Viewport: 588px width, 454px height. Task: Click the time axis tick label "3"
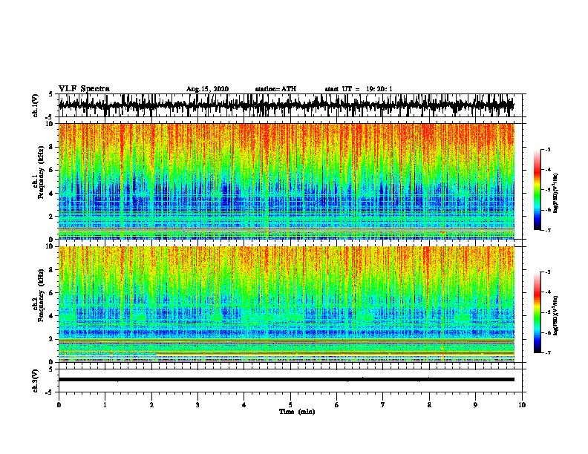197,405
